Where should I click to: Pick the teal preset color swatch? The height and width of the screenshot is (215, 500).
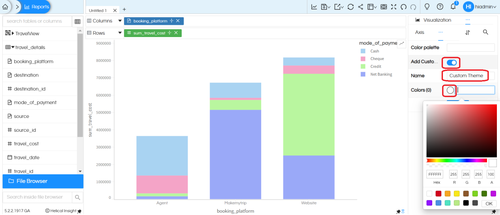(x=448, y=203)
